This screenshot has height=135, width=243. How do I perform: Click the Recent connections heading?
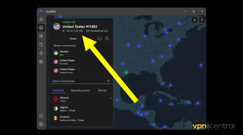pyautogui.click(x=65, y=46)
